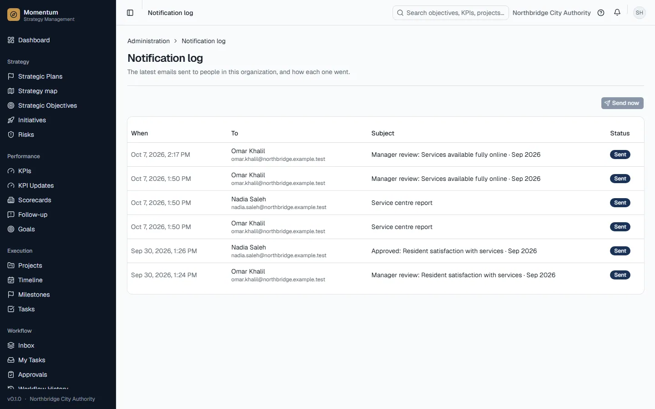Toggle the sidebar panel icon

pos(130,13)
